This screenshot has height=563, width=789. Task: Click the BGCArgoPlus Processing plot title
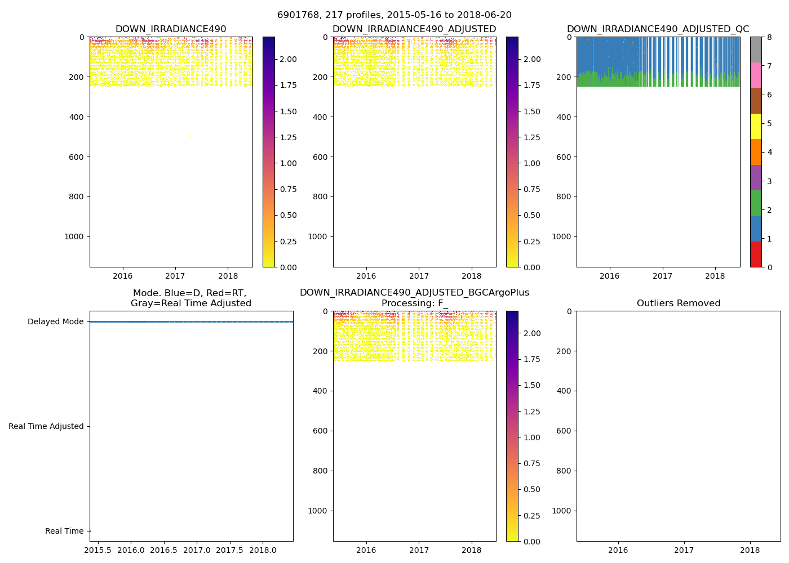point(414,298)
